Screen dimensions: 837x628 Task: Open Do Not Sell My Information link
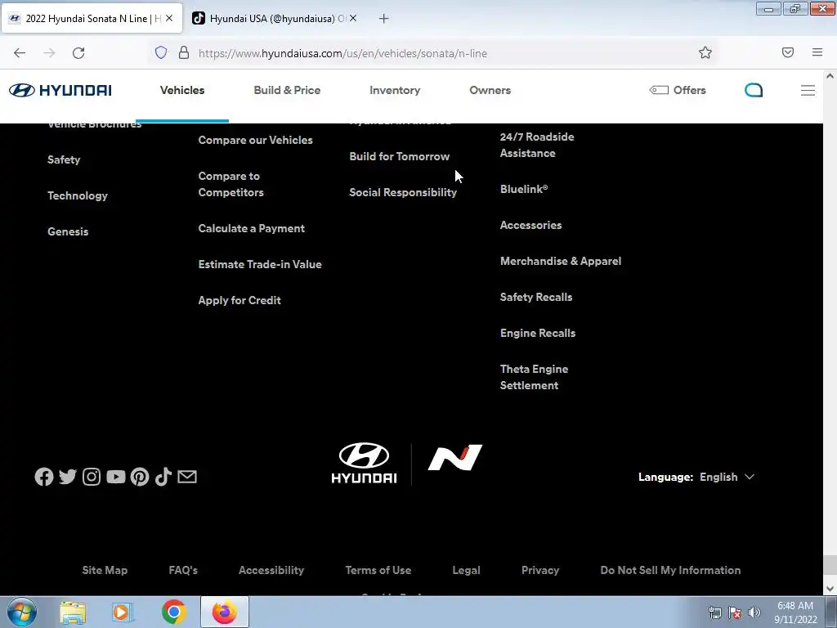point(670,570)
